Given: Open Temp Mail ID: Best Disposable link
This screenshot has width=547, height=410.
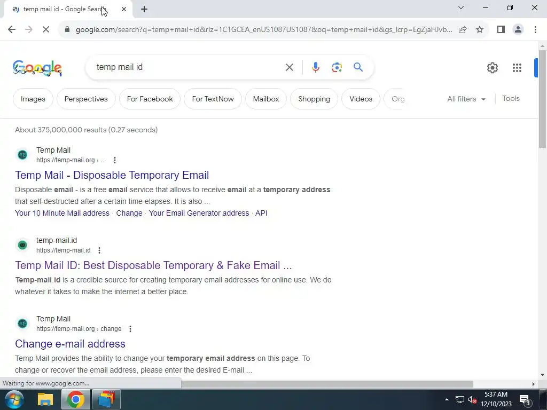Looking at the screenshot, I should pyautogui.click(x=153, y=265).
